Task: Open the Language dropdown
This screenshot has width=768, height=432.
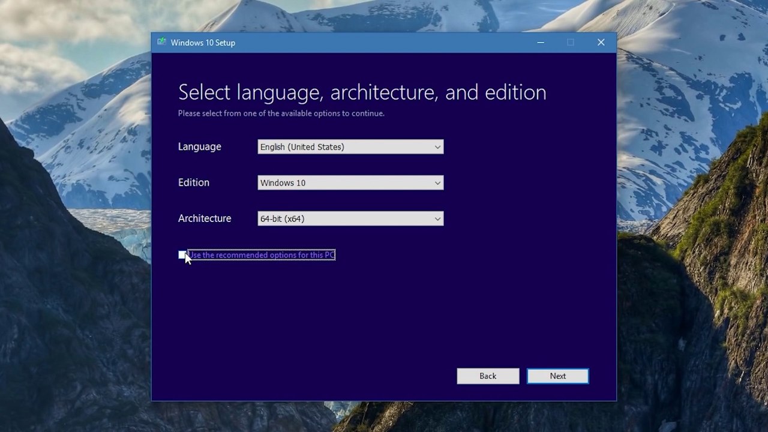Action: click(350, 147)
